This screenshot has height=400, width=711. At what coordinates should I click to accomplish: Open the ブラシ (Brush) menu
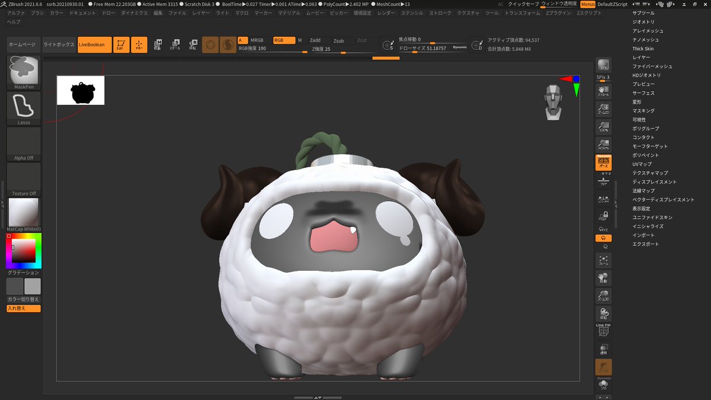point(37,12)
